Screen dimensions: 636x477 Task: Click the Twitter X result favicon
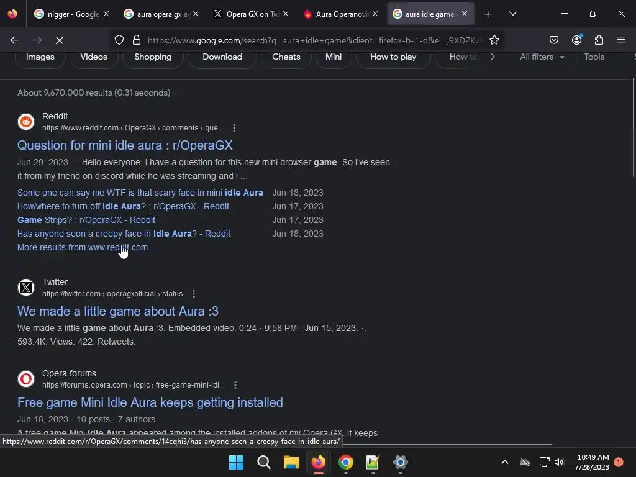click(x=26, y=288)
